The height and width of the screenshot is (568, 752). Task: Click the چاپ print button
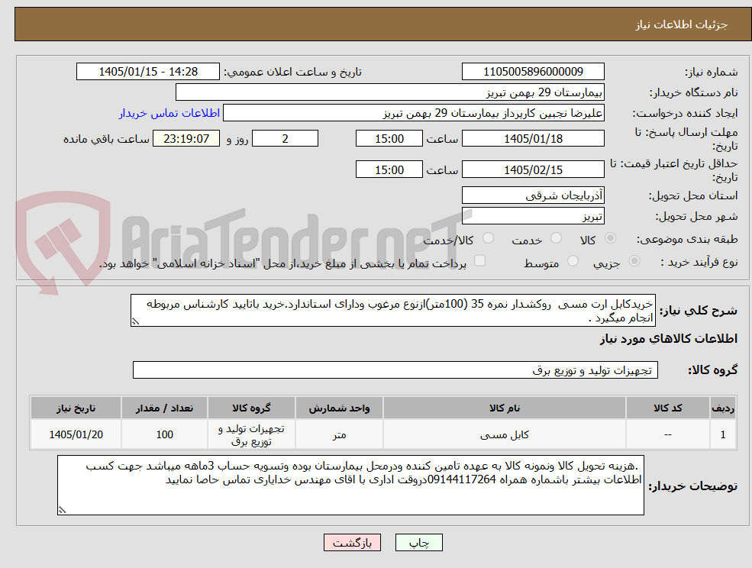[418, 543]
